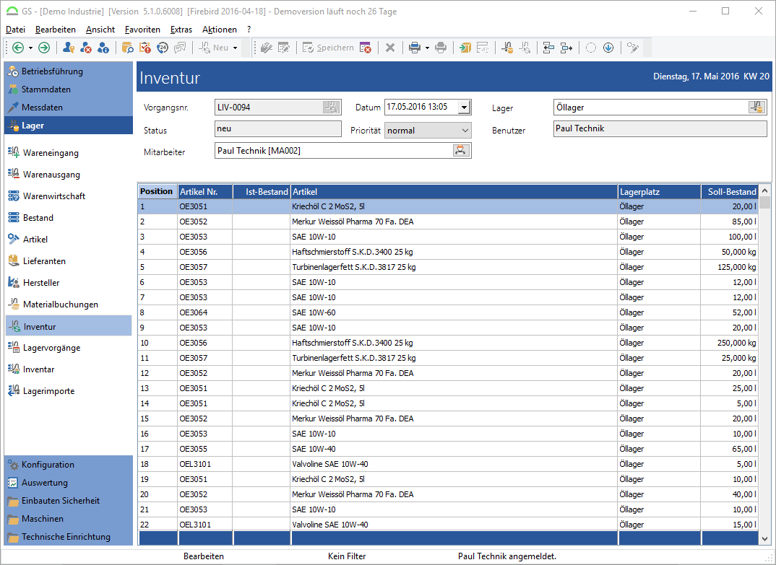Screen dimensions: 776x565
Task: Click the discard changes red X form icon
Action: click(x=365, y=48)
